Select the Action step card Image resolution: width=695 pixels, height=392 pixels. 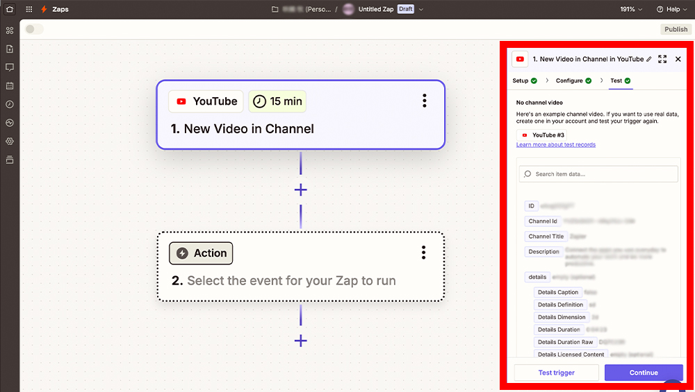coord(300,267)
